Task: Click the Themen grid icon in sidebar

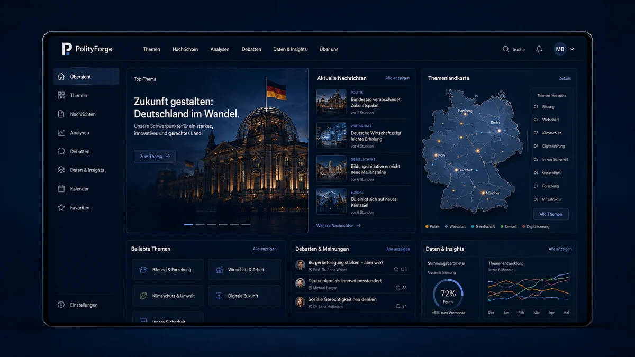Action: click(x=61, y=95)
